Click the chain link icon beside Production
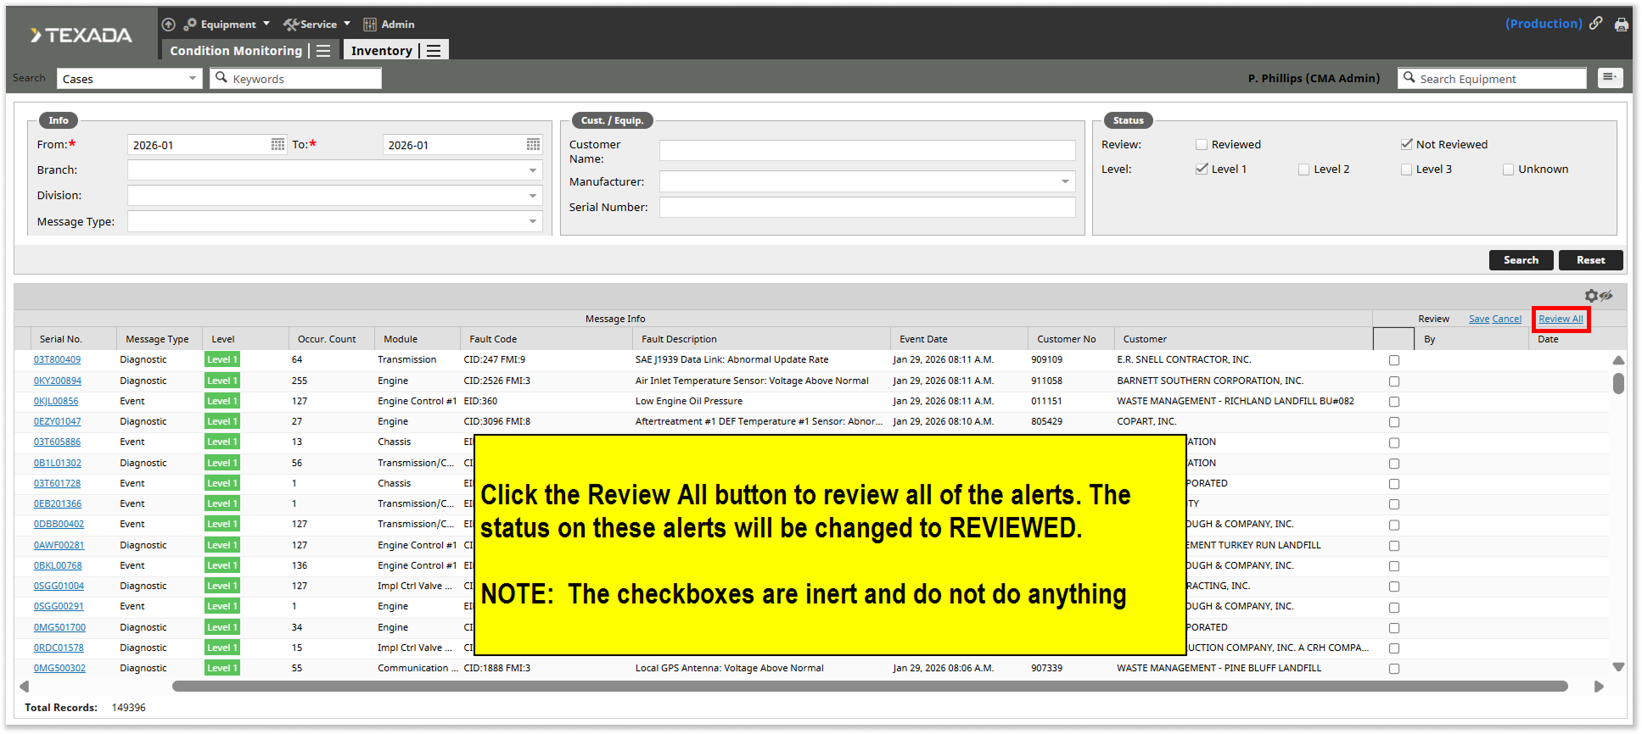Image resolution: width=1642 pixels, height=734 pixels. click(1596, 24)
